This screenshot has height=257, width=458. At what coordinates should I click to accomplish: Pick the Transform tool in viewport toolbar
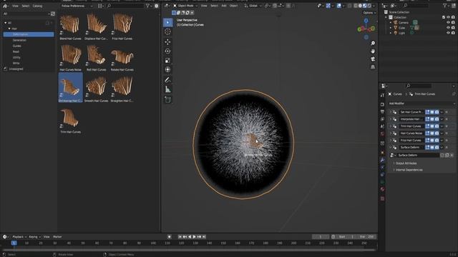[x=167, y=70]
